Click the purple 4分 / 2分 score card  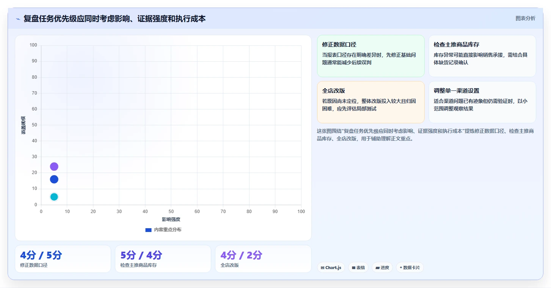coord(263,259)
